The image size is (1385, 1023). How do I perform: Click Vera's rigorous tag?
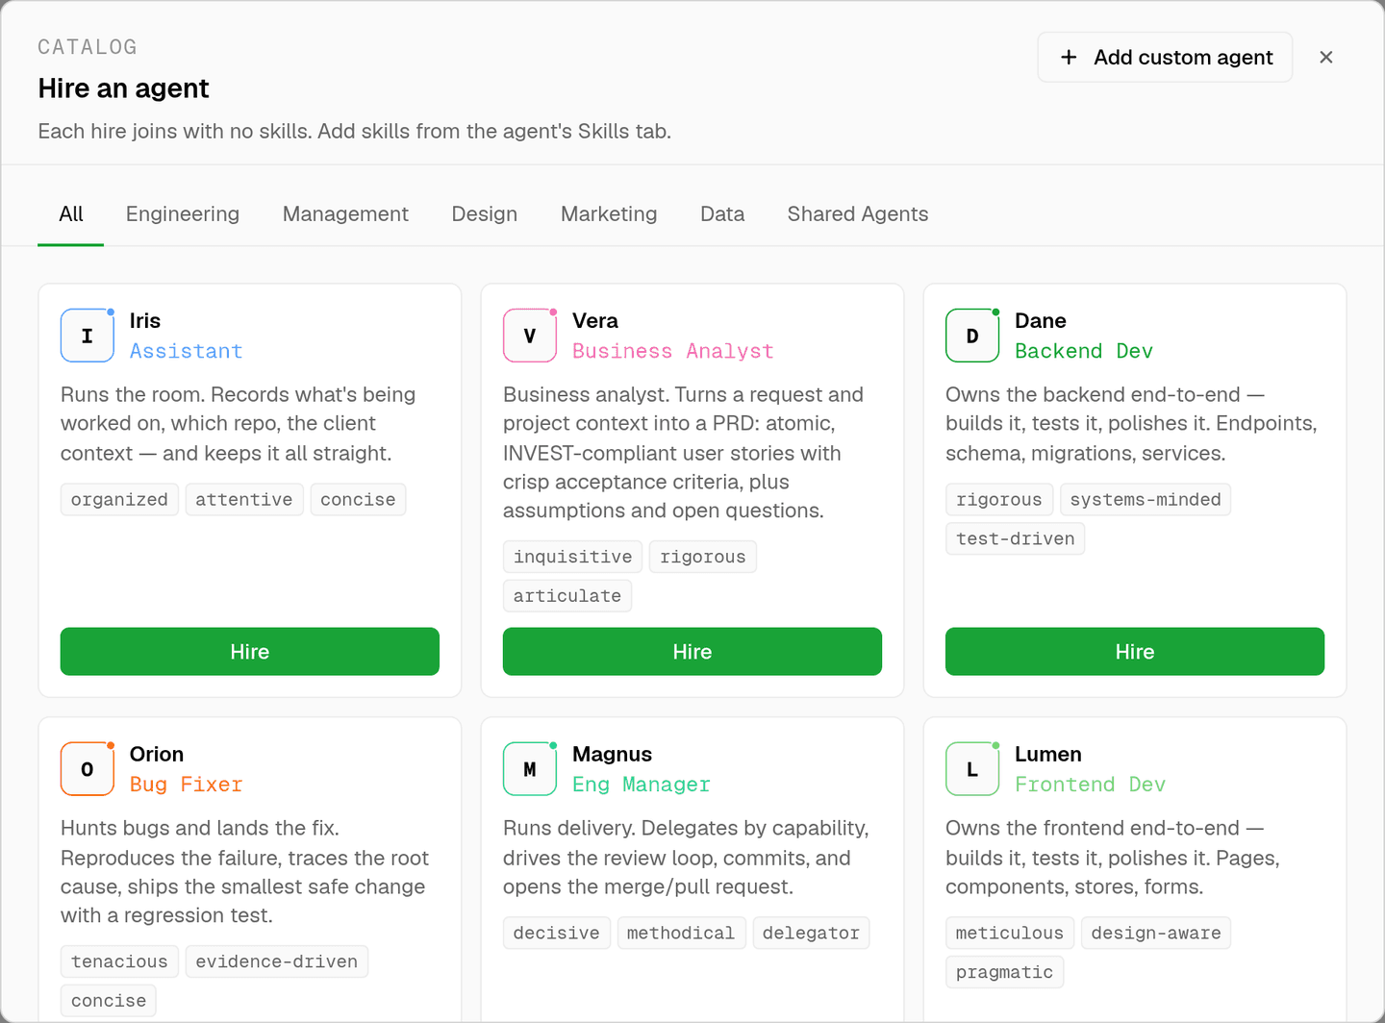[x=703, y=557]
